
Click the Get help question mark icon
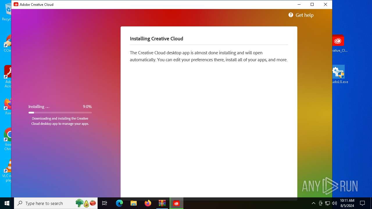point(291,15)
